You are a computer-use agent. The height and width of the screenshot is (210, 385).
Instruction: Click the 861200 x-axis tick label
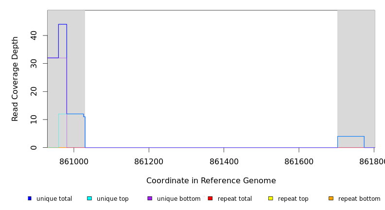[149, 161]
